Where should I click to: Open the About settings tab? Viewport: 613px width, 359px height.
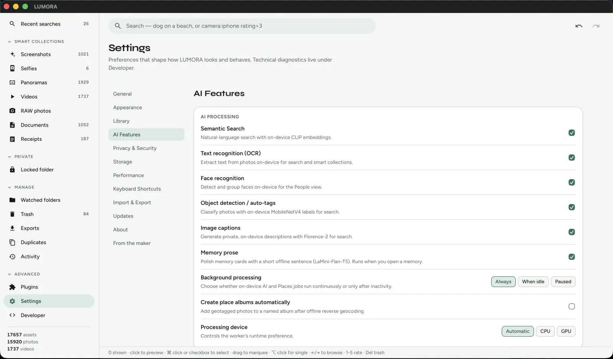click(x=146, y=230)
